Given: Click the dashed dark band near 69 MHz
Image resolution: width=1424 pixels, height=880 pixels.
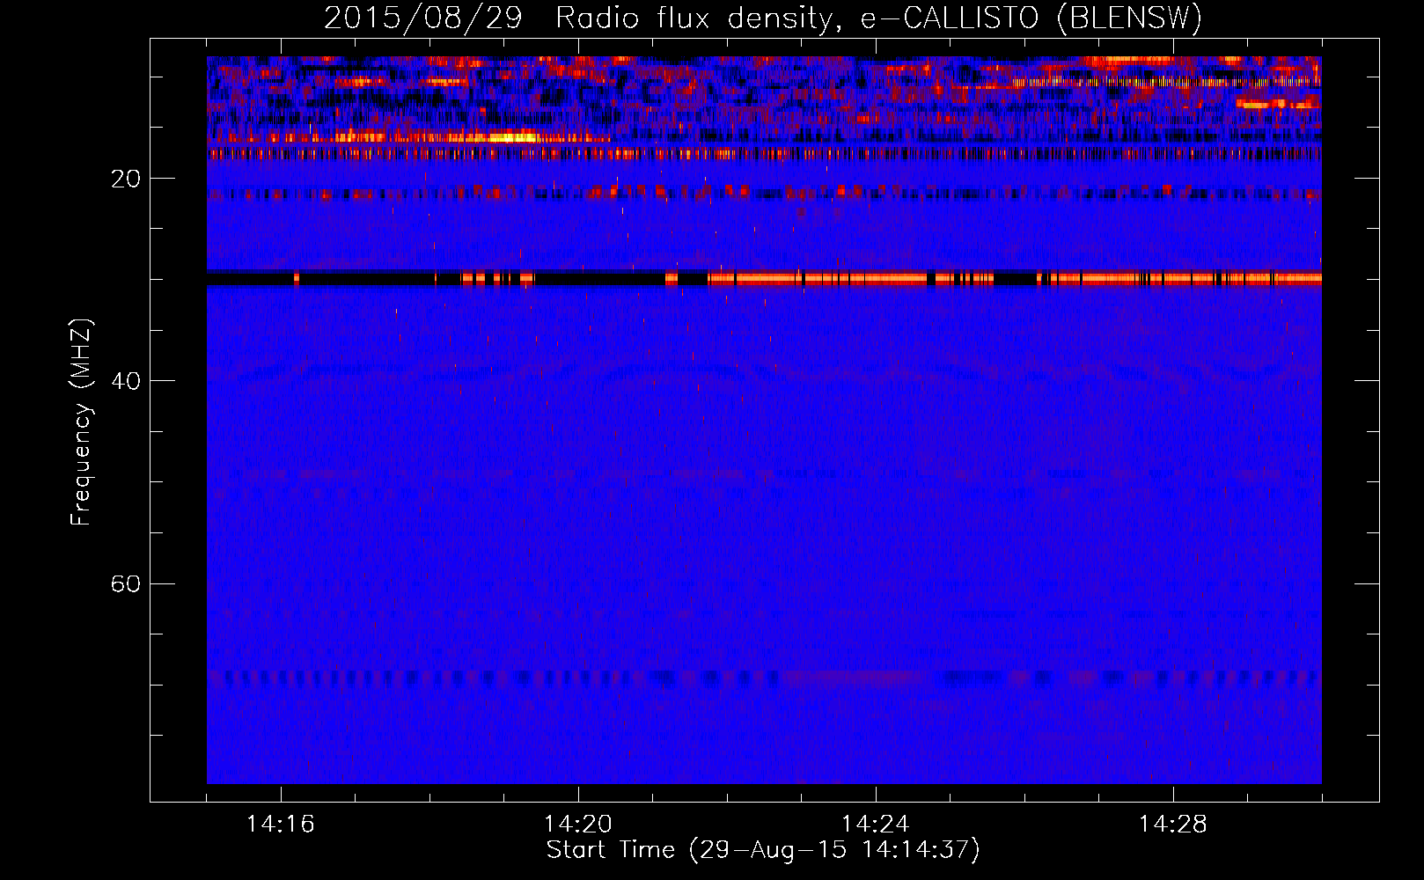Looking at the screenshot, I should tap(764, 678).
